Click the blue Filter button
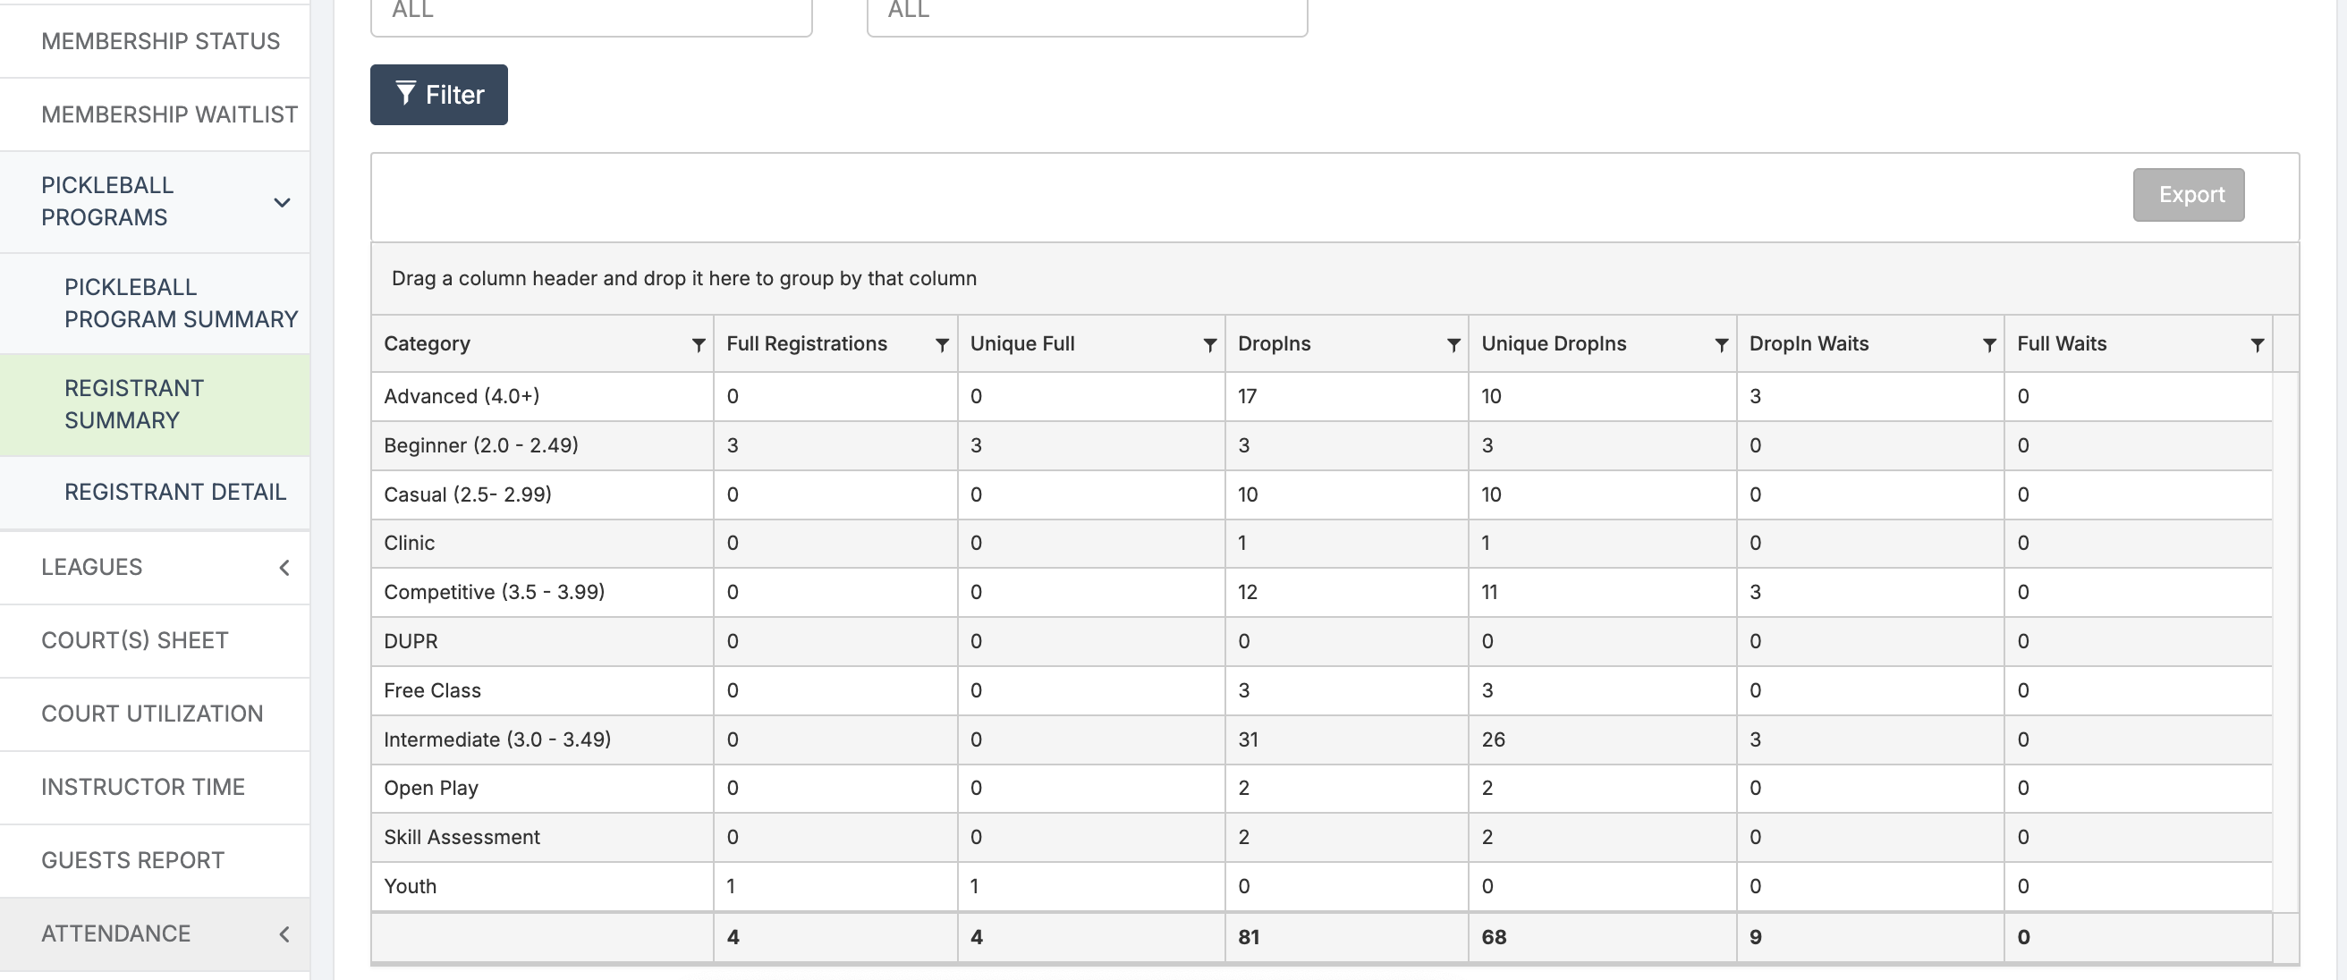Viewport: 2347px width, 980px height. tap(438, 95)
